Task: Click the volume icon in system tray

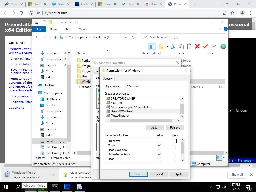Action: tap(224, 187)
